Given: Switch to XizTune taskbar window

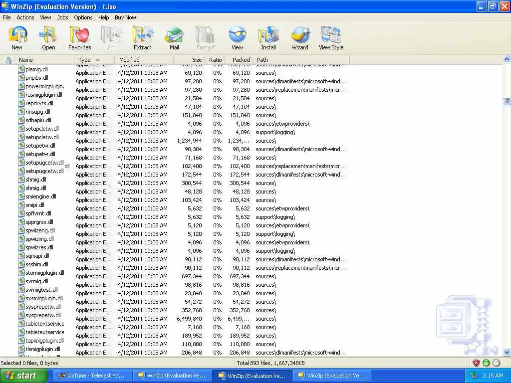Looking at the screenshot, I should coord(92,376).
